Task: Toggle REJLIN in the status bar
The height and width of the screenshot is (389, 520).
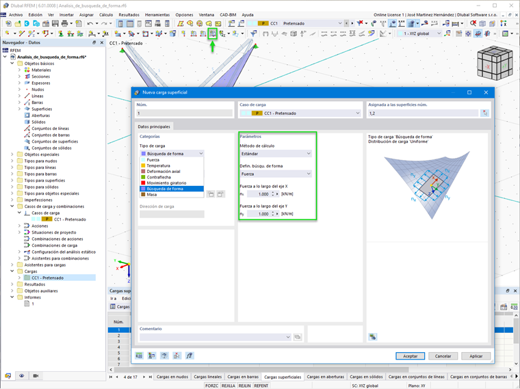Action: (x=244, y=386)
